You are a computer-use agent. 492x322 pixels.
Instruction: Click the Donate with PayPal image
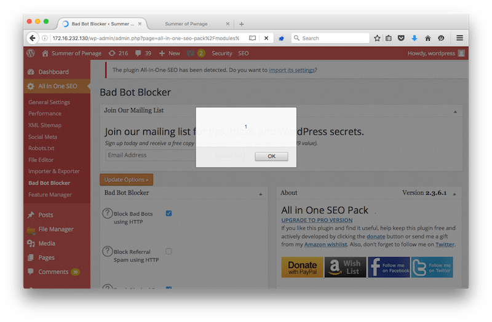(x=302, y=267)
